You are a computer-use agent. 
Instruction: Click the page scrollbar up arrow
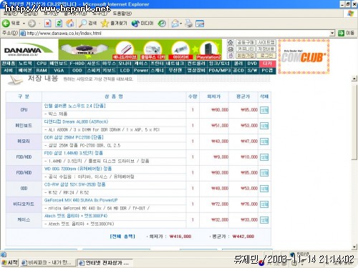(x=354, y=79)
